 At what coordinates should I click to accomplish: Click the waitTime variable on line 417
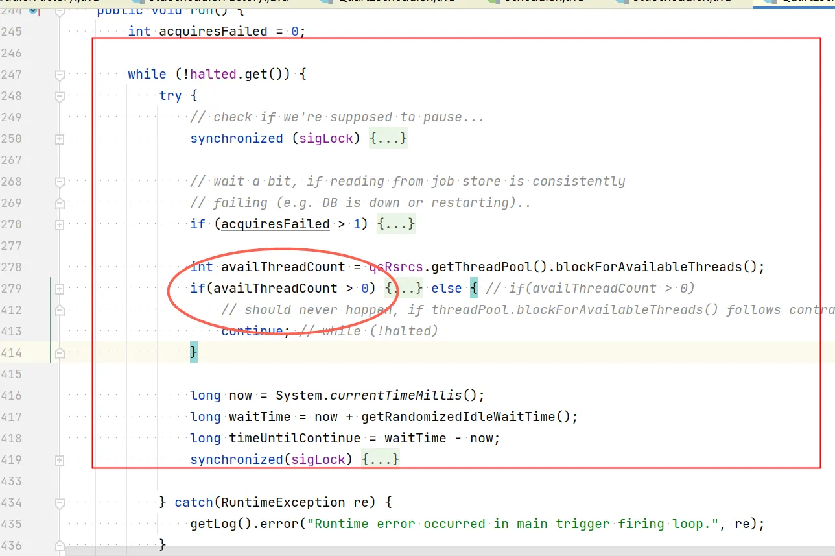click(260, 417)
